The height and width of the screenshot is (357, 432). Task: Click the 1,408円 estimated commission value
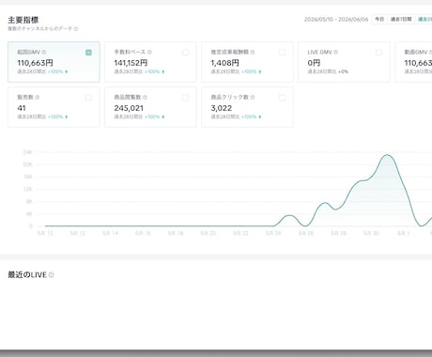(x=224, y=63)
